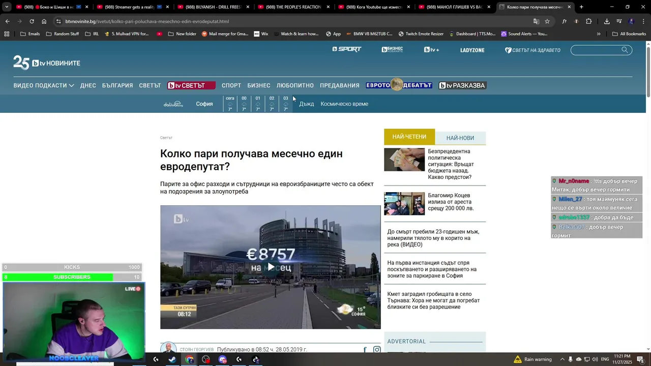Open the ДНЕС menu section

[x=88, y=85]
